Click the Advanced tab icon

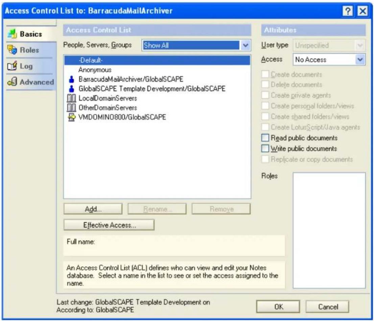pyautogui.click(x=12, y=82)
